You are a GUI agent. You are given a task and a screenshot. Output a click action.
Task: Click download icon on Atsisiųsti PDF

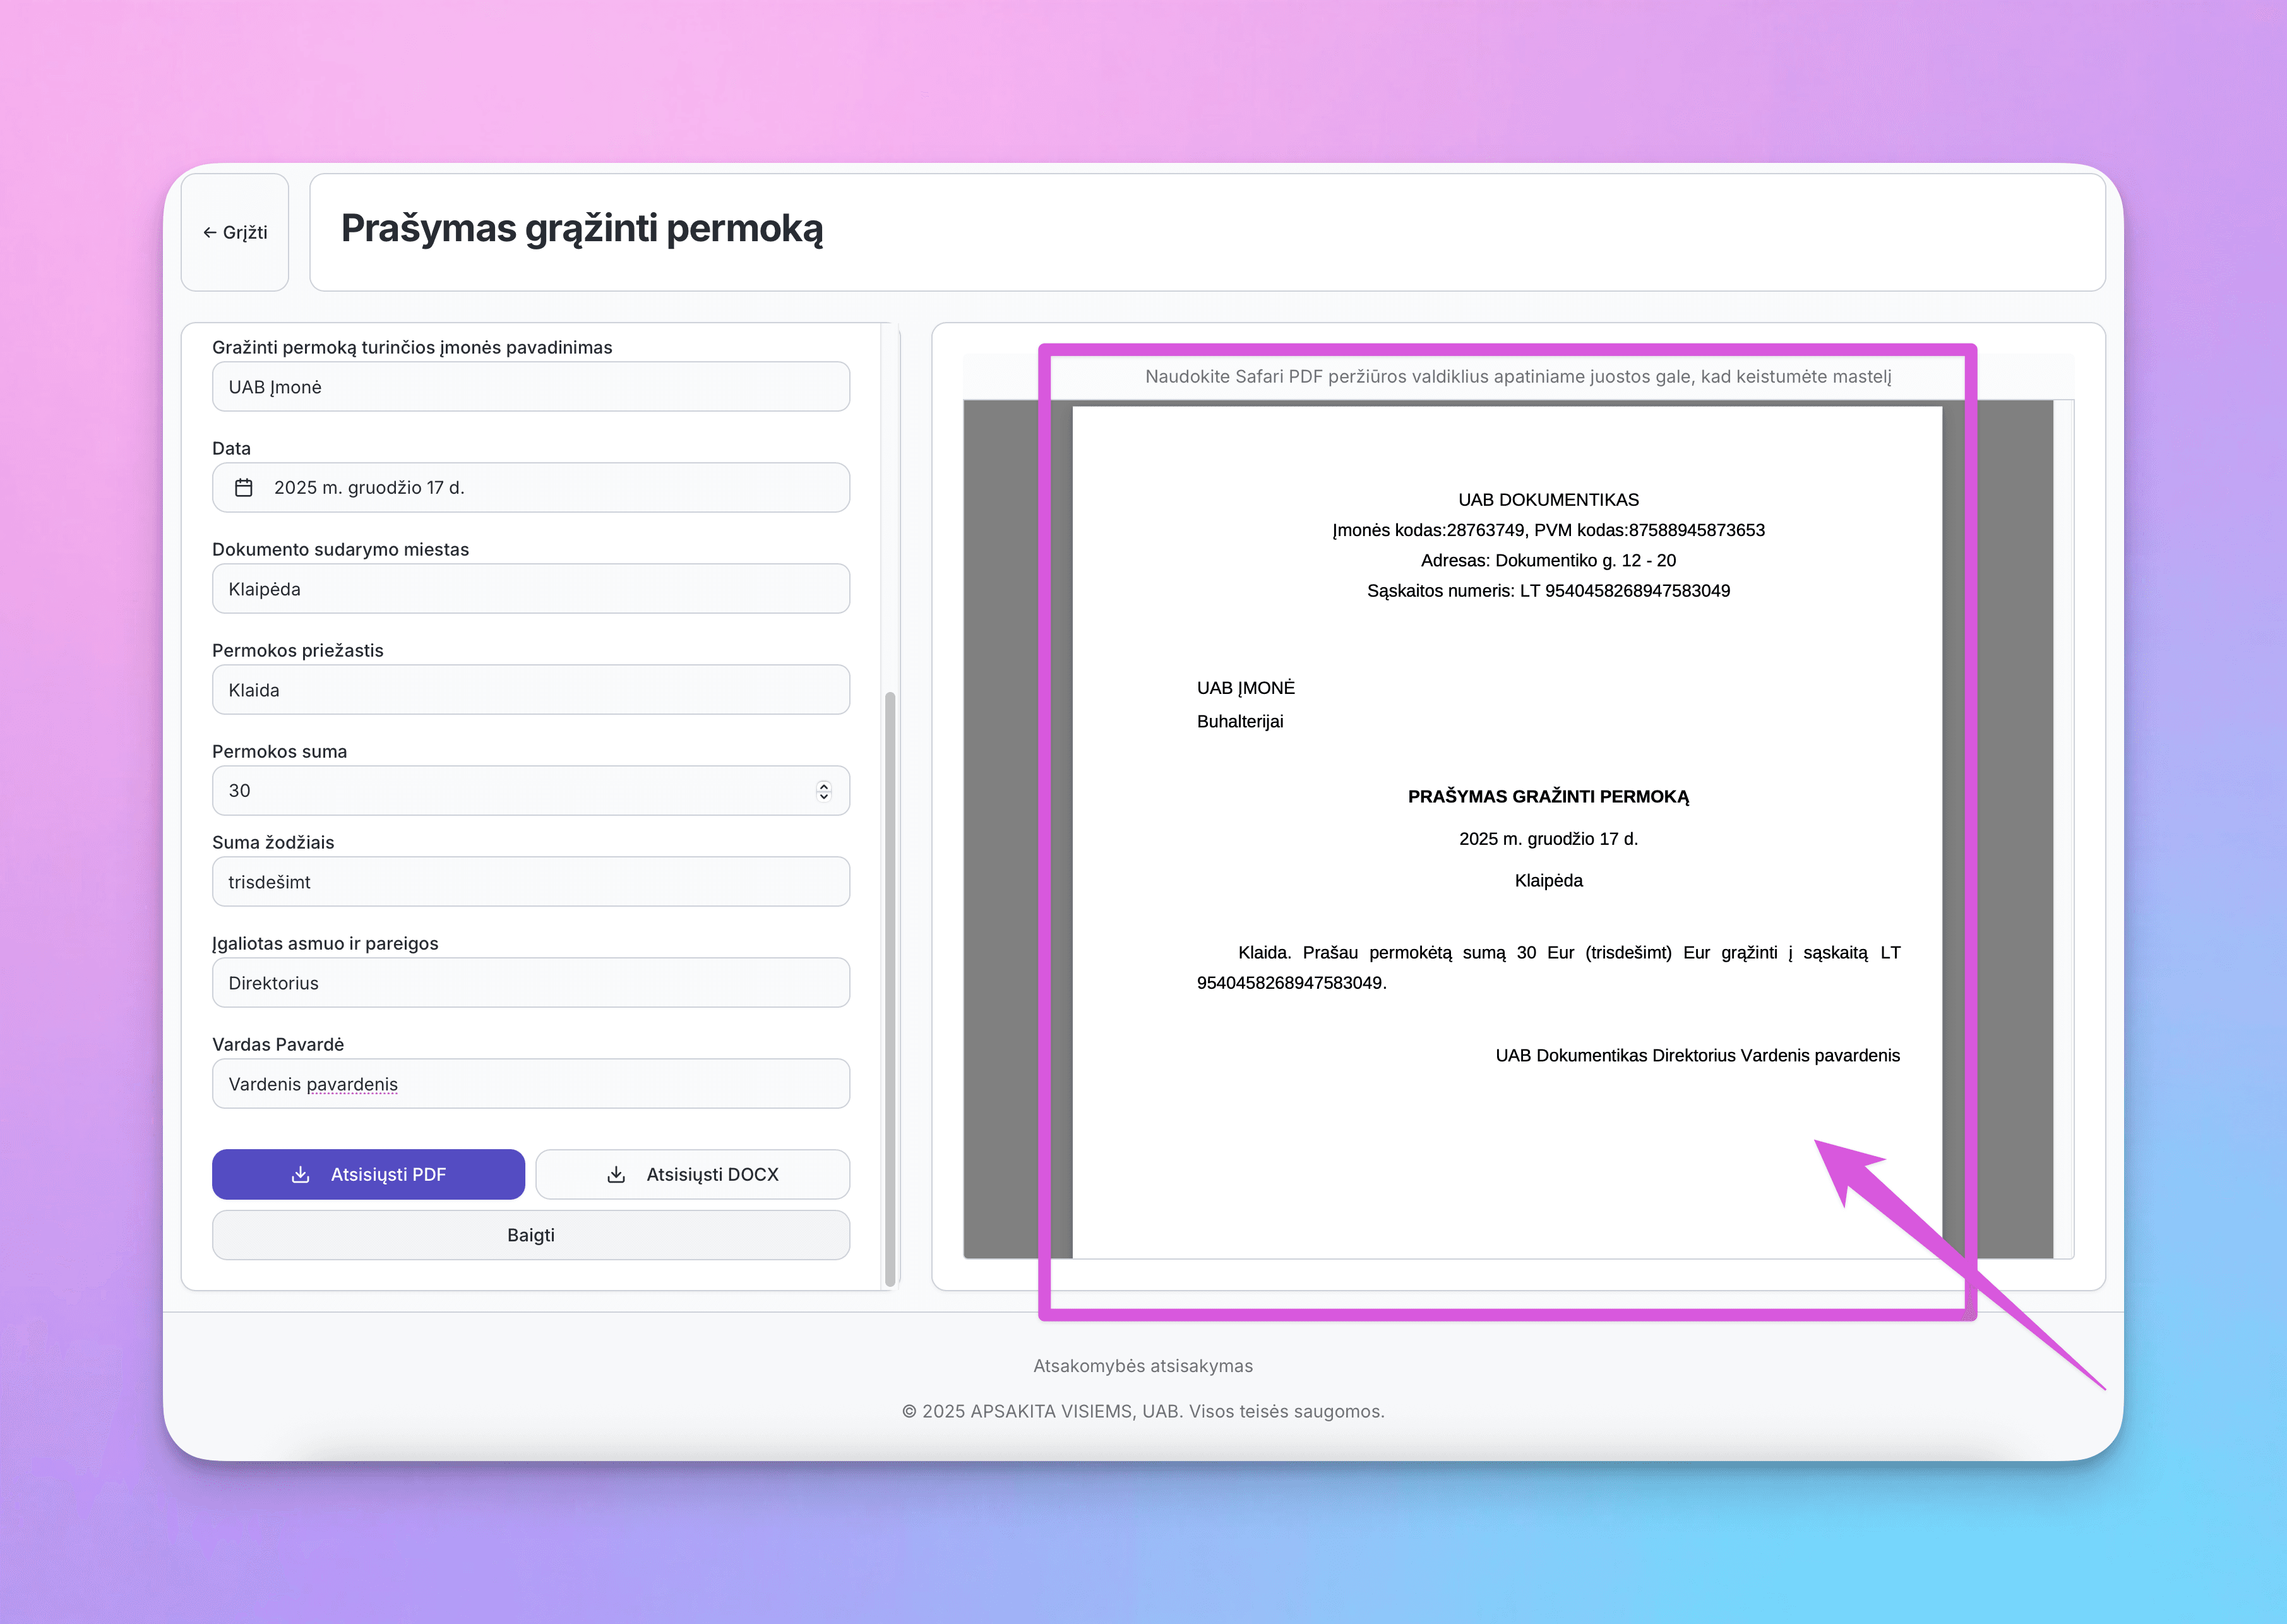click(x=300, y=1174)
